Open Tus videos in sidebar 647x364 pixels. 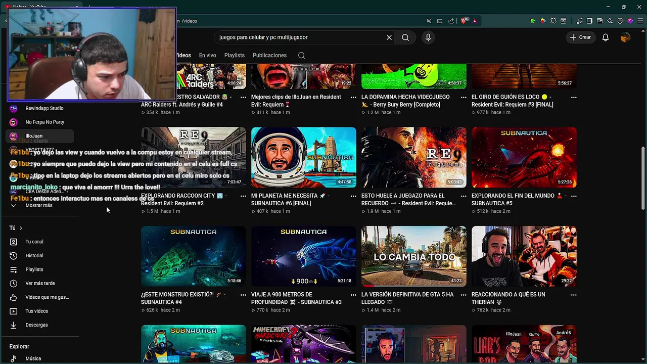pos(40,311)
